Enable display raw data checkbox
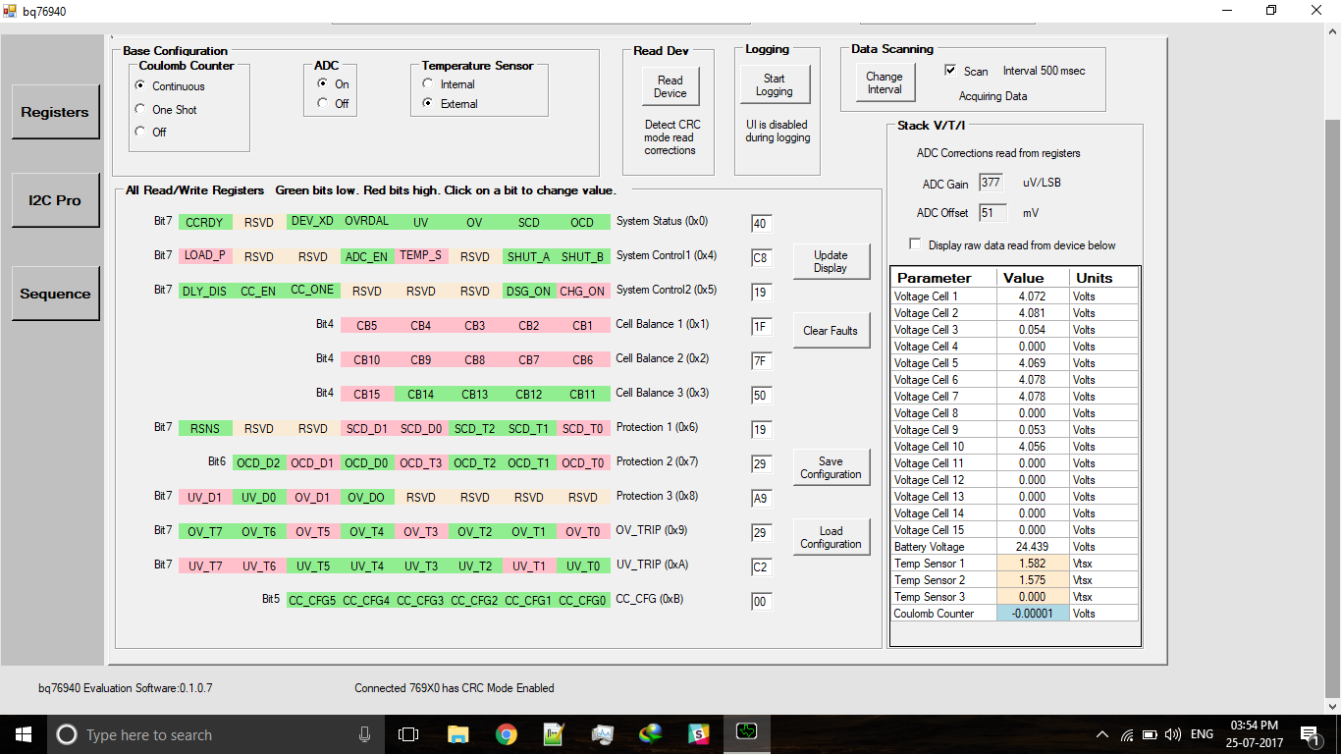 tap(916, 244)
